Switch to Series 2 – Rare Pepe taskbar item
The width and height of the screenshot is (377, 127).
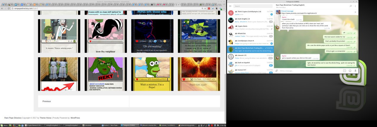(111, 125)
